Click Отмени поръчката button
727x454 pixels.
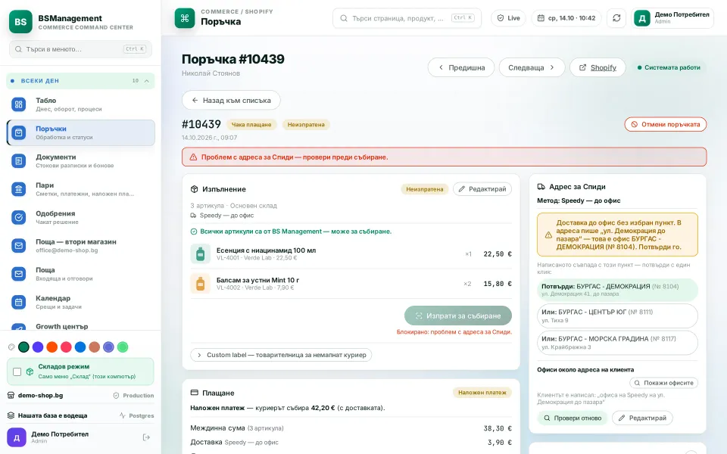666,124
